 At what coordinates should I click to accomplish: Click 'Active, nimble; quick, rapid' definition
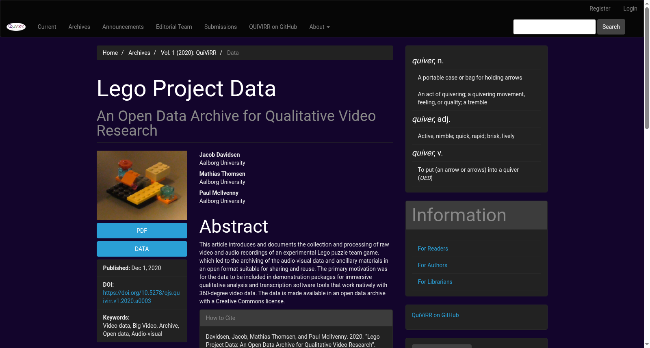466,136
